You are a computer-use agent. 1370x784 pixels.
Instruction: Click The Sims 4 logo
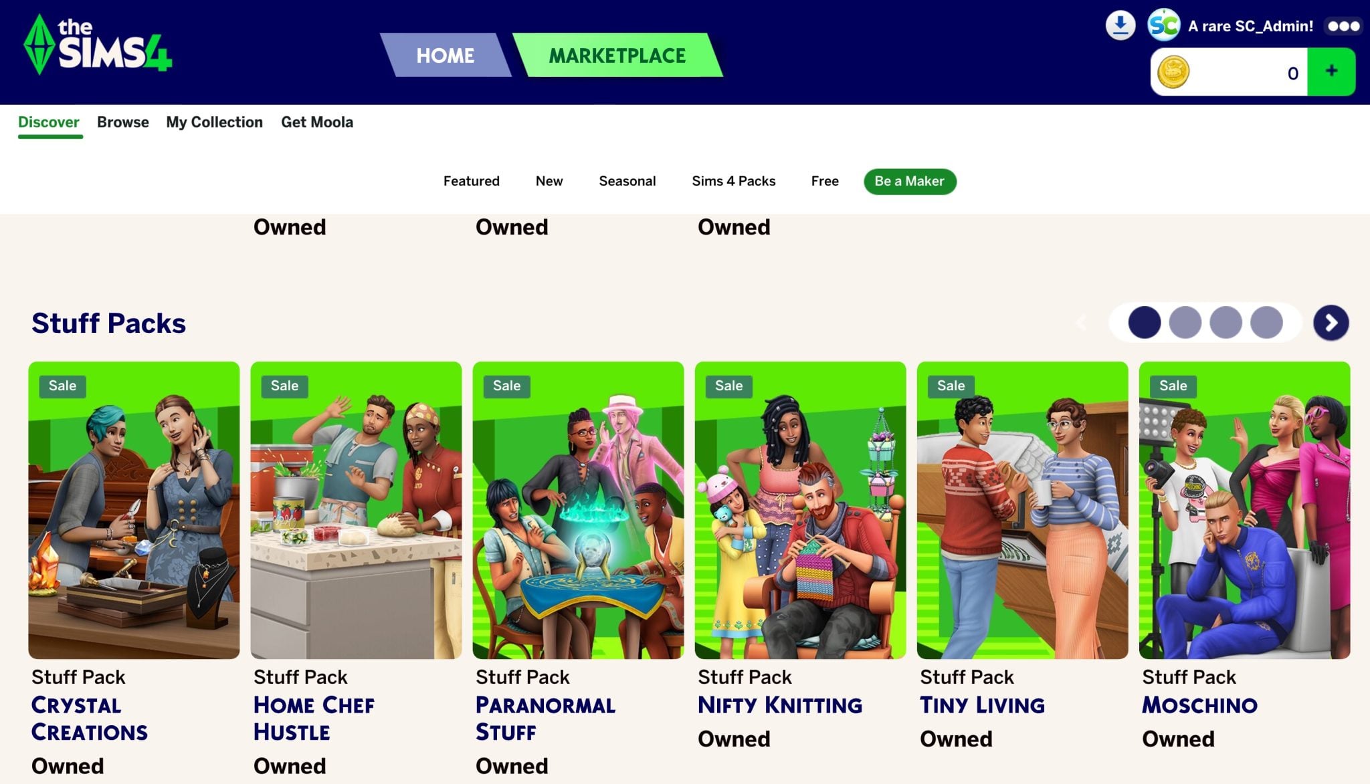pyautogui.click(x=98, y=44)
